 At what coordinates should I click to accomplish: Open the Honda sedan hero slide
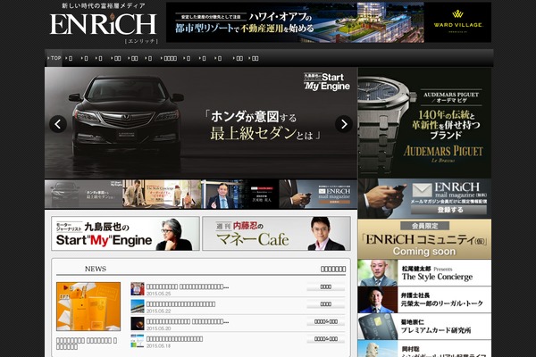[x=201, y=123]
